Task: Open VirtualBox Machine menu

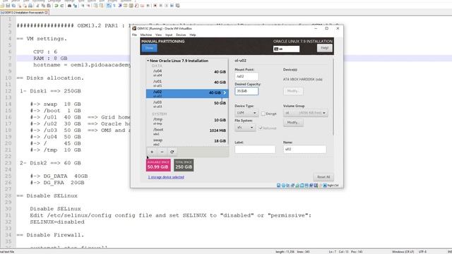Action: [146, 35]
